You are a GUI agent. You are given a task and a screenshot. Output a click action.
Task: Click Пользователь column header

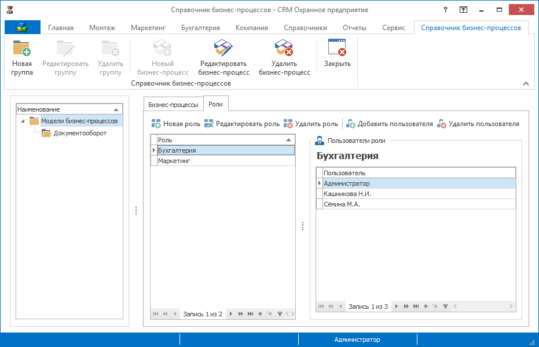419,173
